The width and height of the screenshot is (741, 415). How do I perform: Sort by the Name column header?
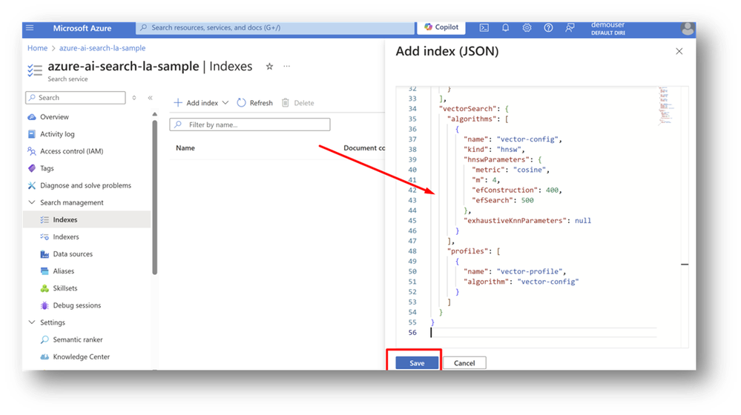pos(185,147)
